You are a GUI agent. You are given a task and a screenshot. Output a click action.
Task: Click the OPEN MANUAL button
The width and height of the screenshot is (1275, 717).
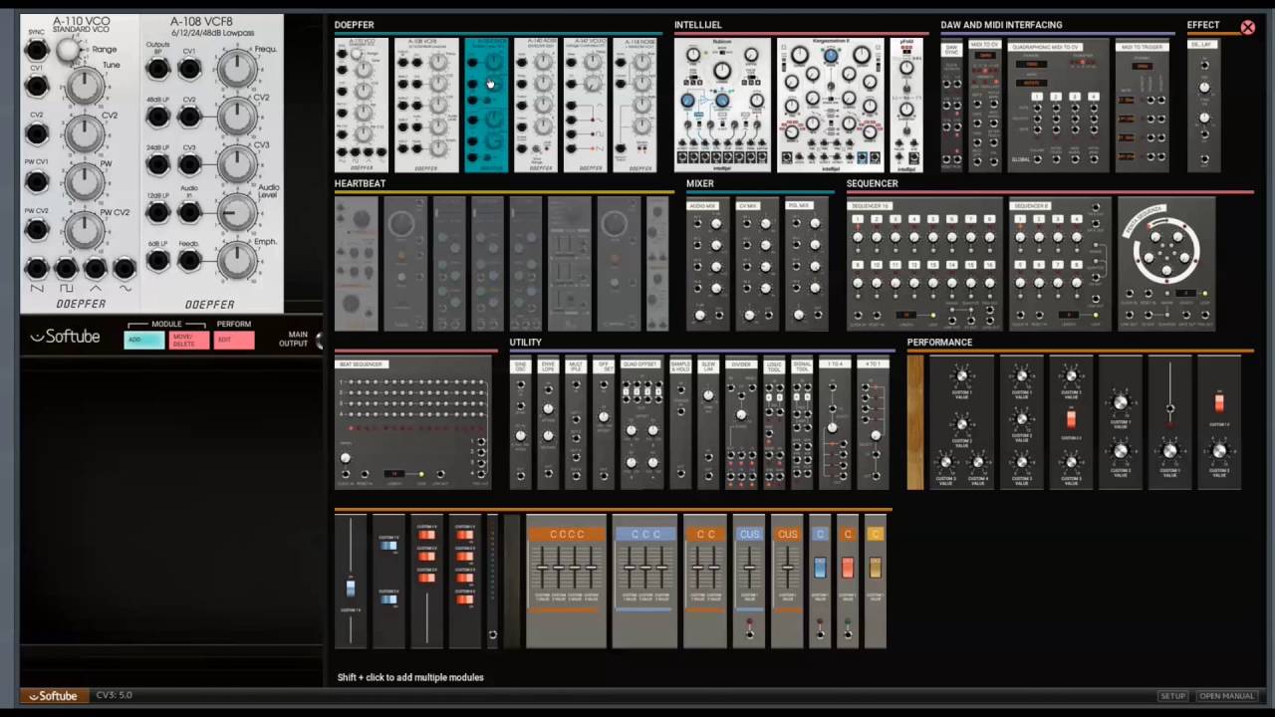click(1226, 696)
